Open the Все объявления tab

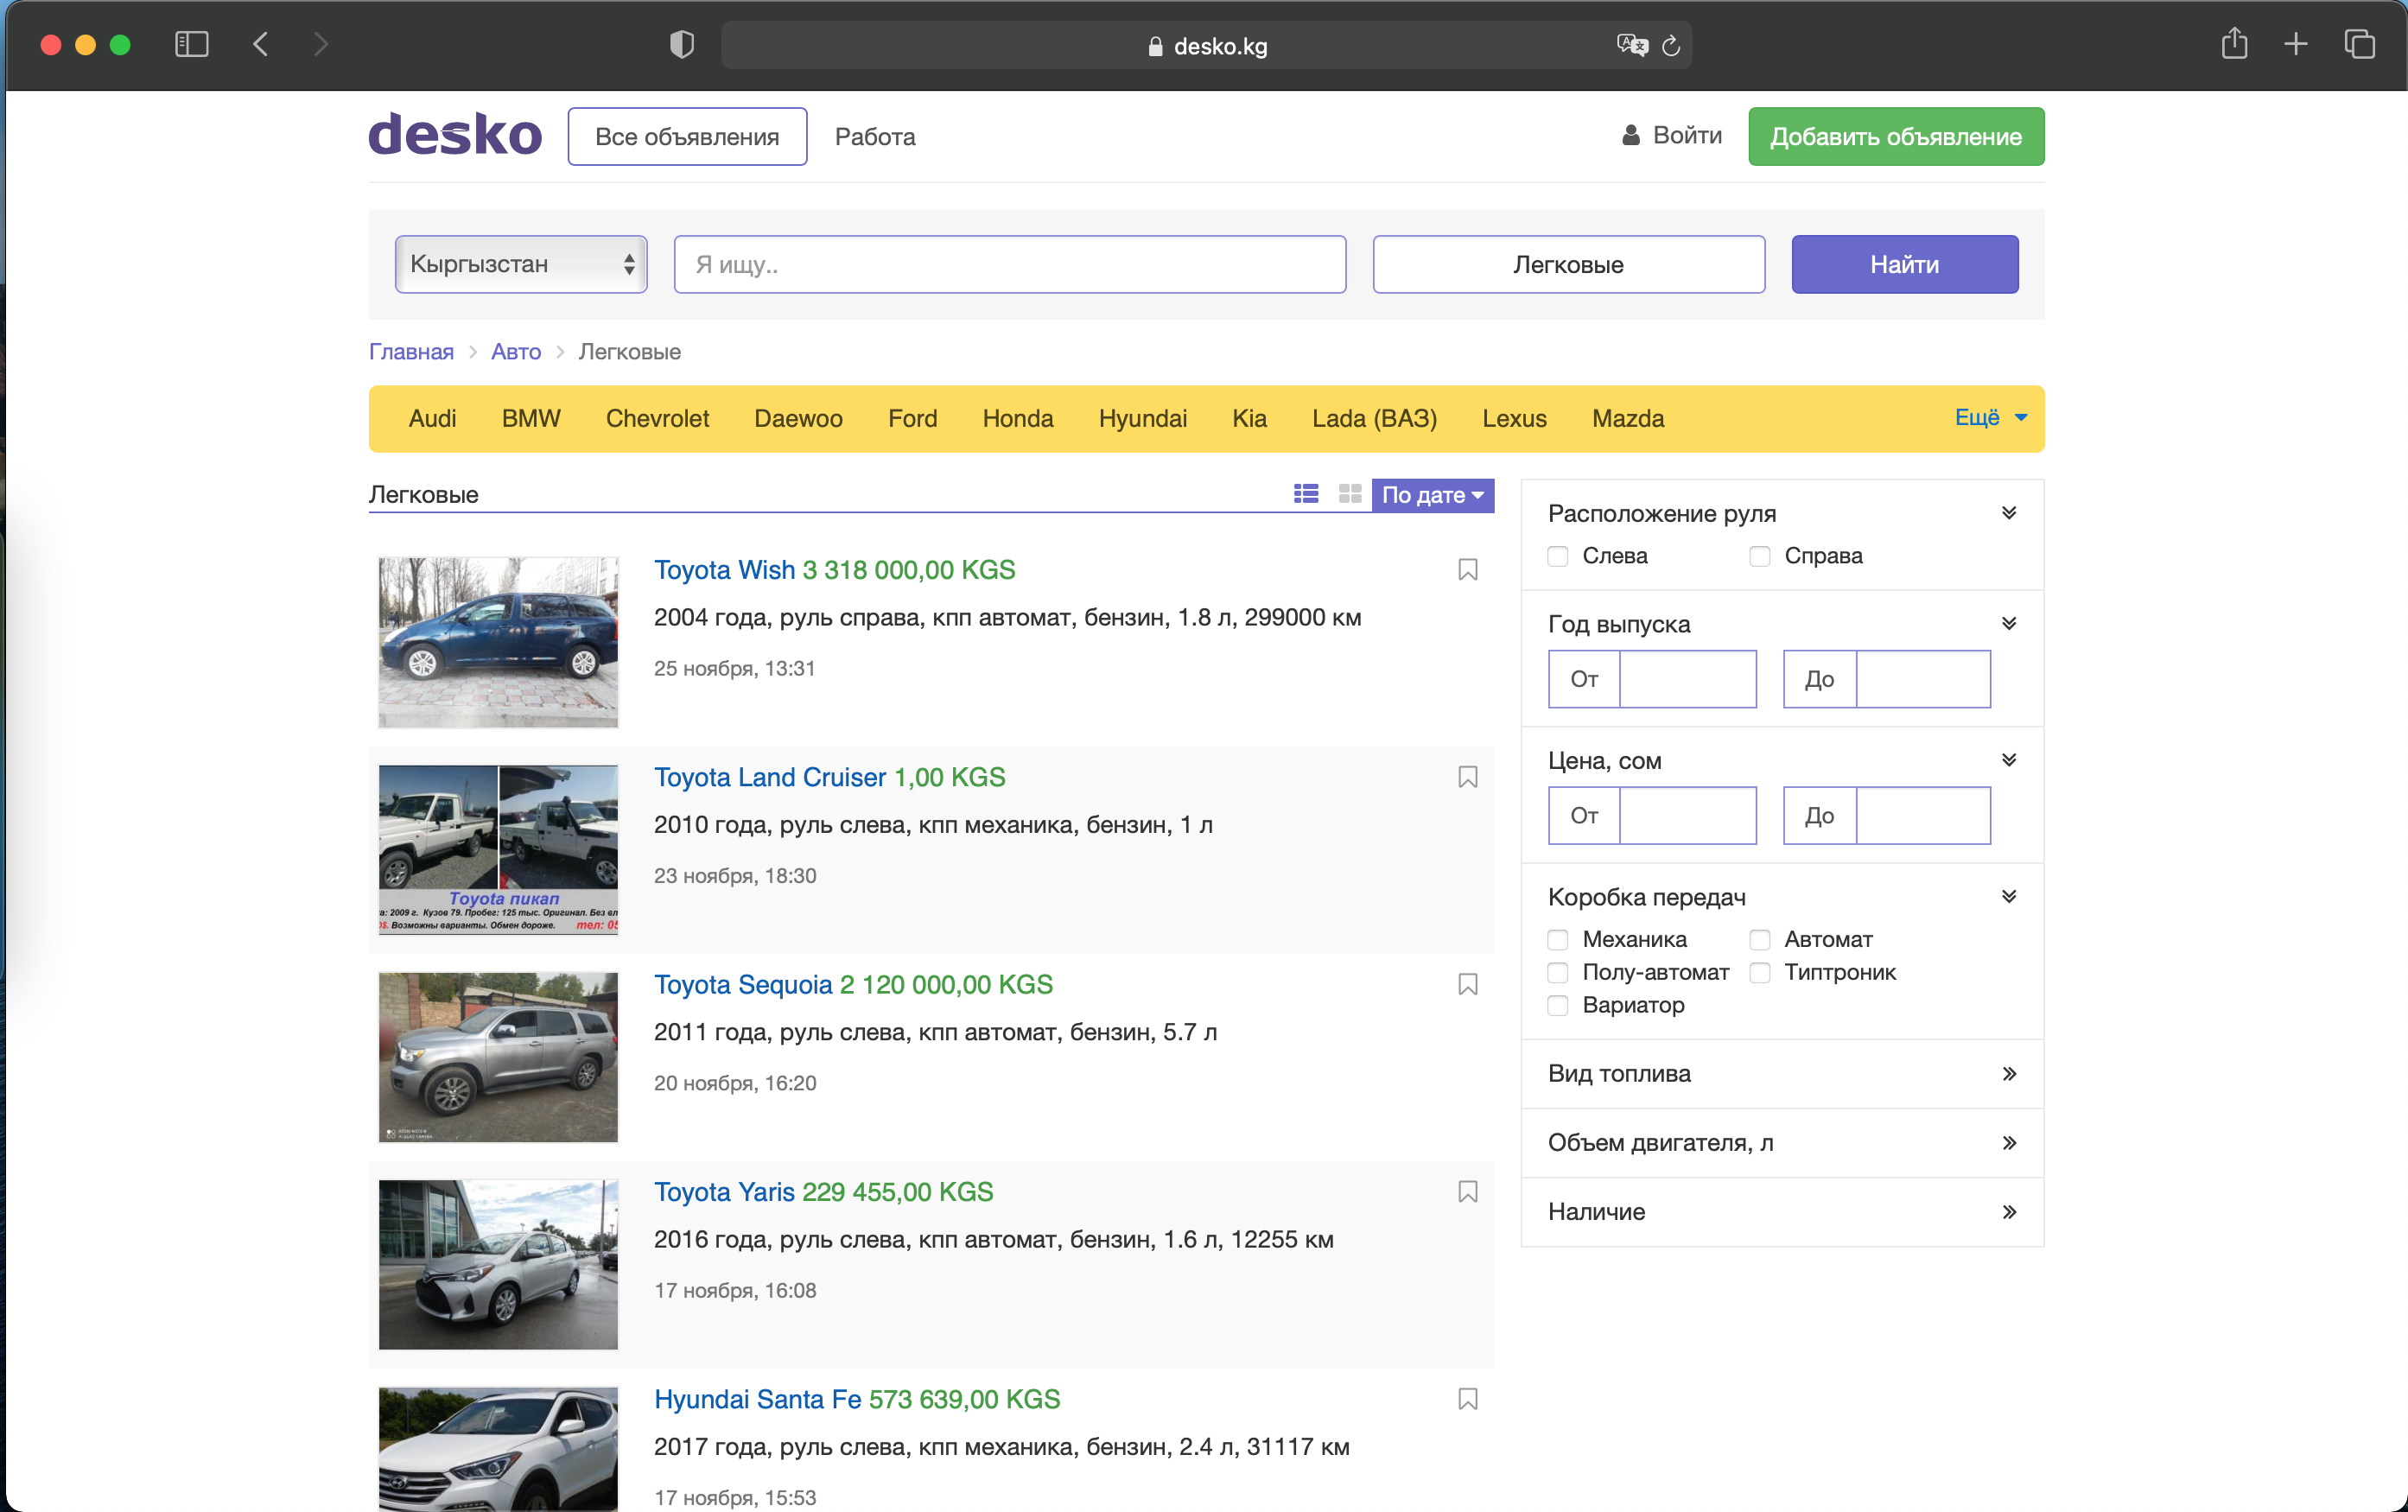point(687,136)
